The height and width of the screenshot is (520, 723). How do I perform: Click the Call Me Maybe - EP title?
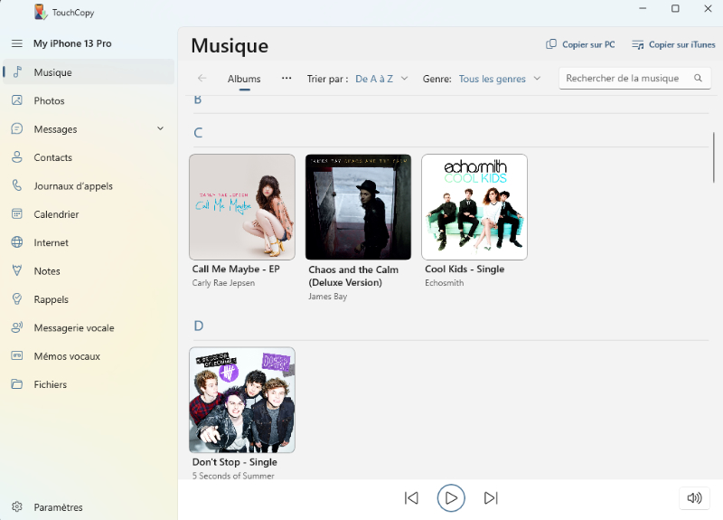(236, 269)
